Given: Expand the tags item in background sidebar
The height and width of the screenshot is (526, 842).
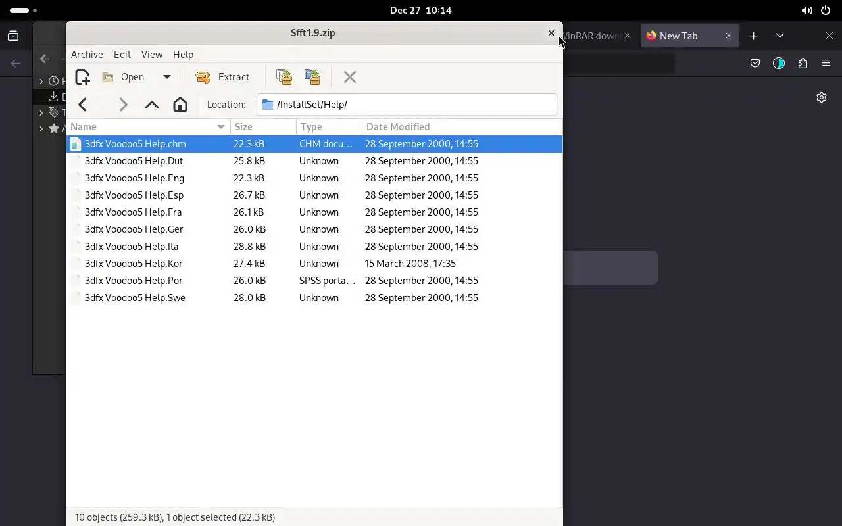Looking at the screenshot, I should coord(41,112).
